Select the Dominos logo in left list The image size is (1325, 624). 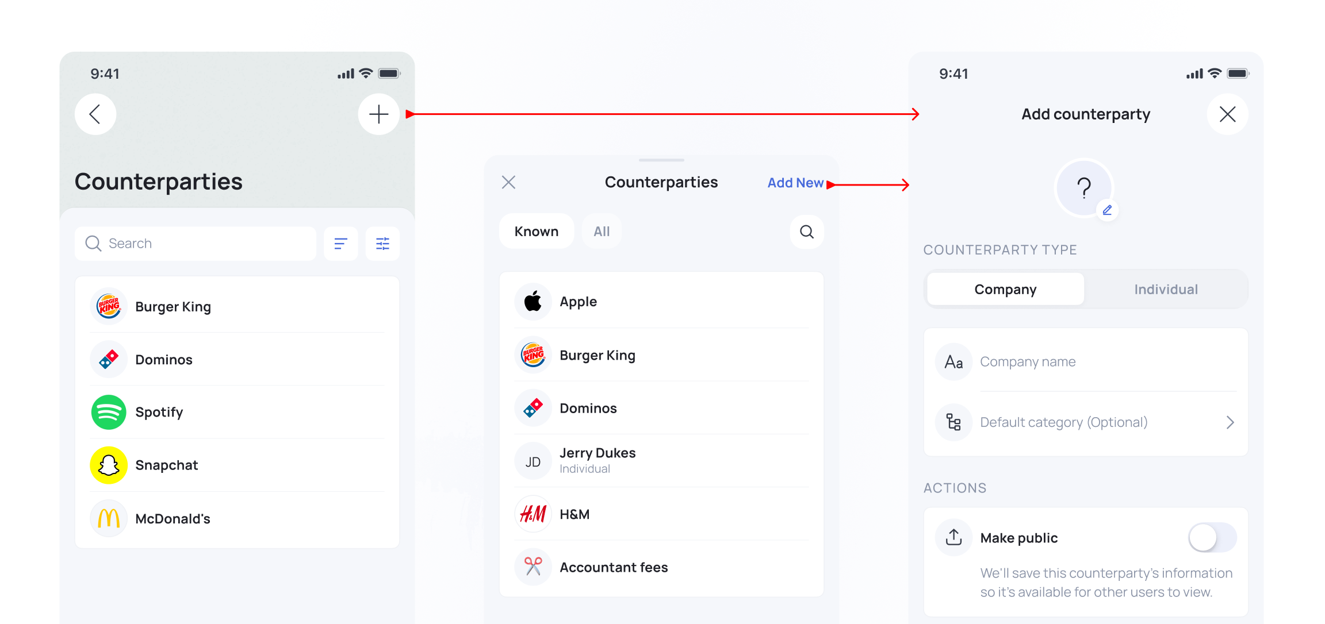coord(109,360)
